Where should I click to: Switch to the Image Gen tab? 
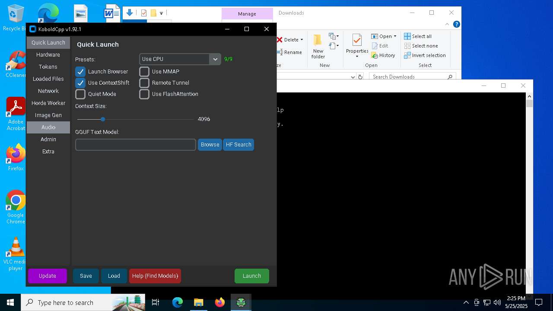click(x=48, y=115)
